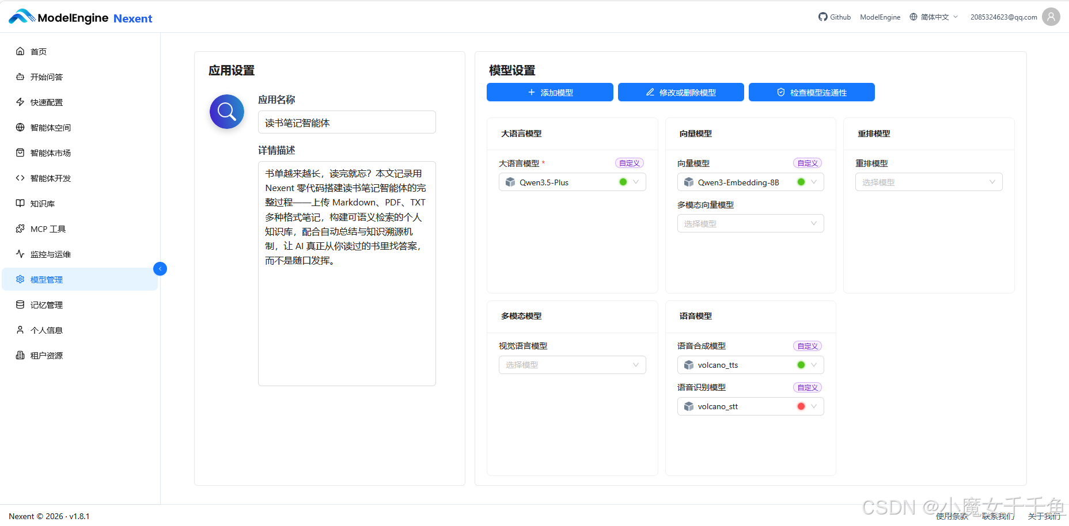Click red status dot of volcano_stt
This screenshot has height=526, width=1069.
click(x=801, y=406)
